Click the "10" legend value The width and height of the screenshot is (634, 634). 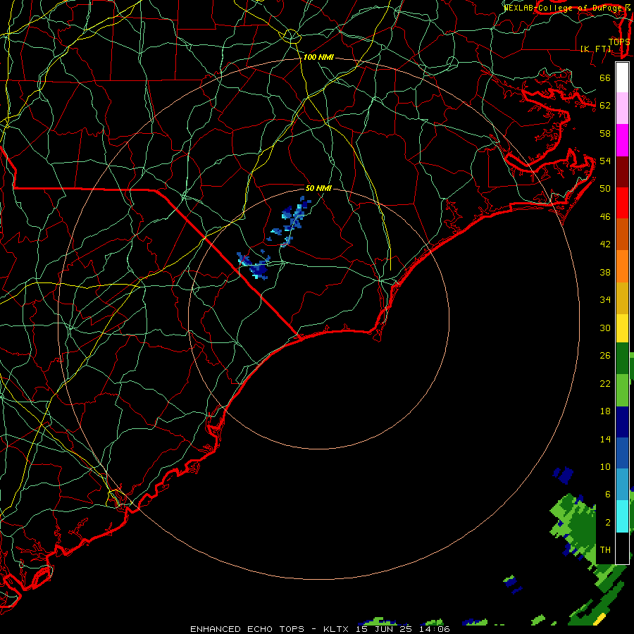coord(605,467)
